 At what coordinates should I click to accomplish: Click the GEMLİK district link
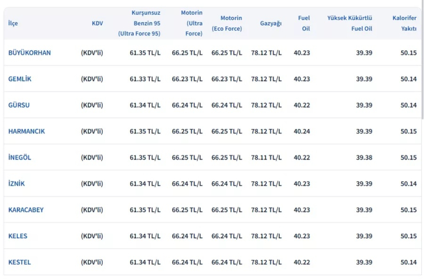click(20, 79)
